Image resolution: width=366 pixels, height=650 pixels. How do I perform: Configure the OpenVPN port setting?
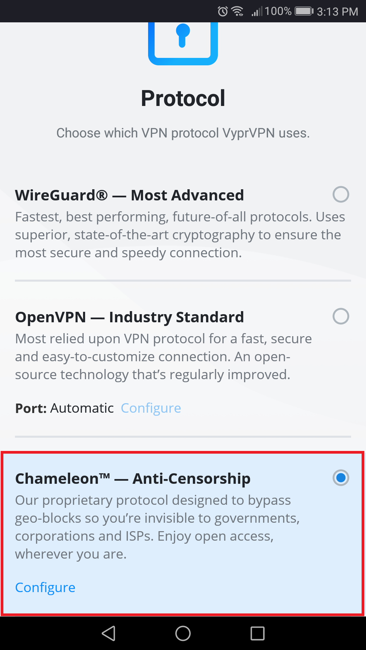click(151, 408)
